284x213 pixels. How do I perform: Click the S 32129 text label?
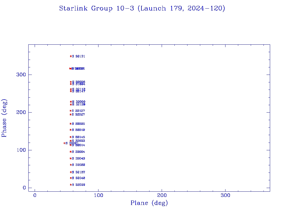[78, 105]
